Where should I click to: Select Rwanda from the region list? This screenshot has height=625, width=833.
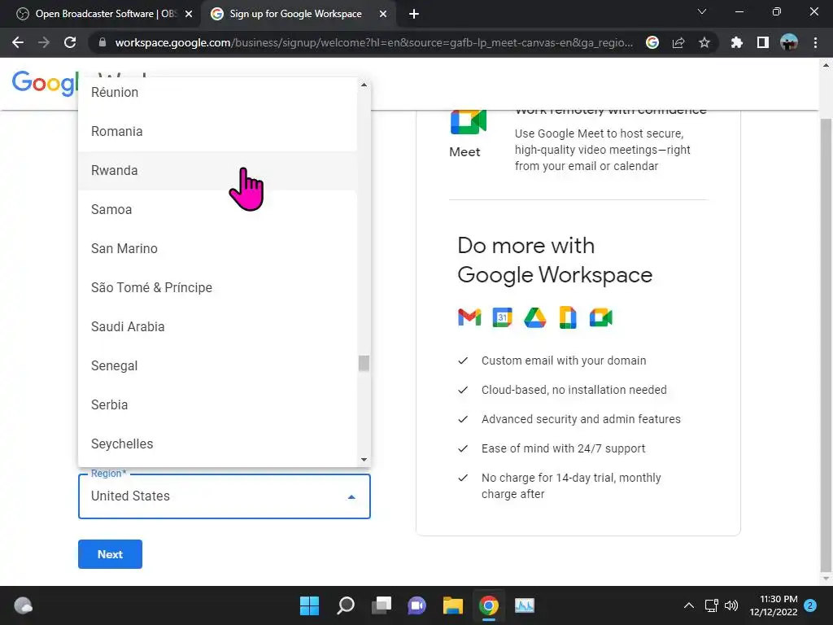pos(217,171)
